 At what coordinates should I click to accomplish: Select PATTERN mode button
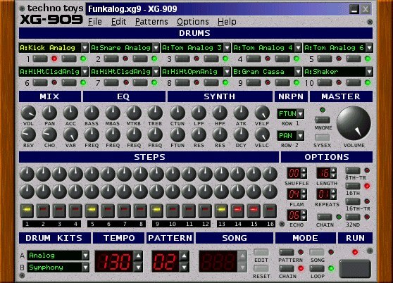coord(287,252)
